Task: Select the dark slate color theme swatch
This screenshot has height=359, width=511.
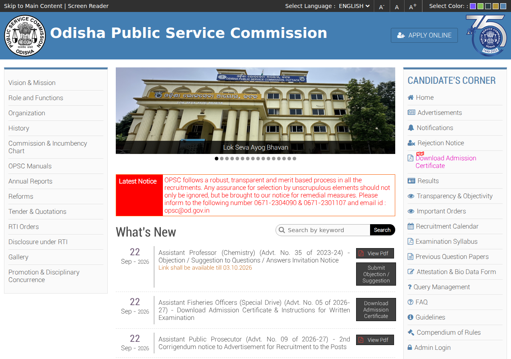Action: pyautogui.click(x=488, y=6)
